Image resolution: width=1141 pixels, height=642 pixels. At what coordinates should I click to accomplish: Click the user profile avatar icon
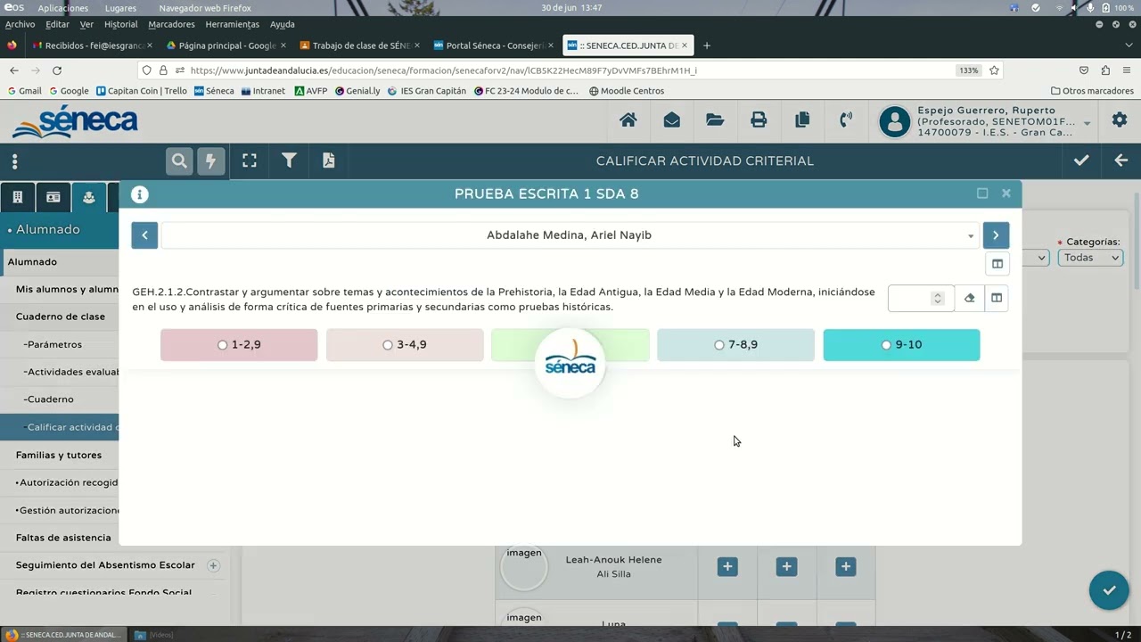pyautogui.click(x=894, y=122)
